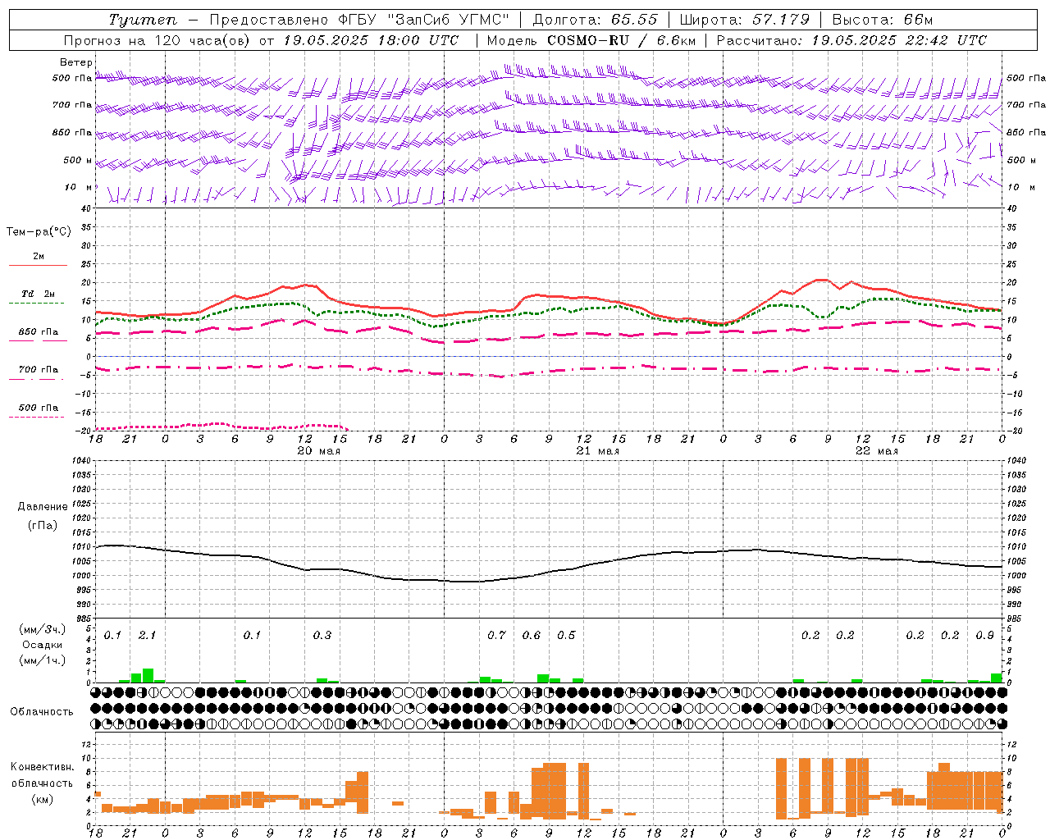This screenshot has height=840, width=1050.
Task: Select the ФГБУ "ЗапСиб УГМС" provider text
Action: pos(424,20)
